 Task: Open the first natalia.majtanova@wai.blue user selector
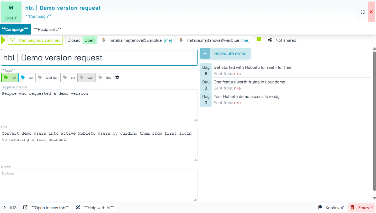coord(137,40)
